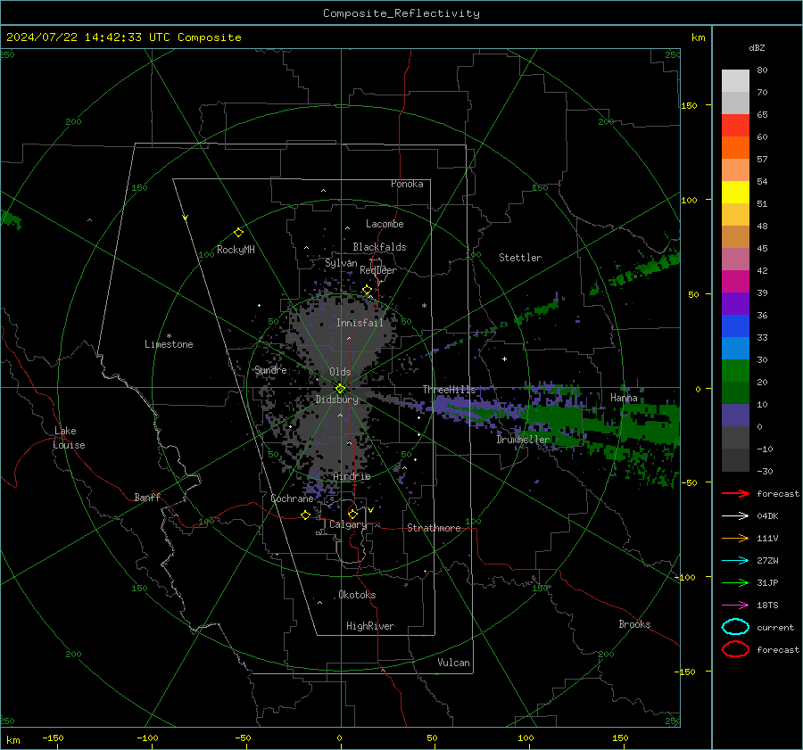Screen dimensions: 803x750
Task: Select the purple swatch in dBZ scale
Action: pos(735,303)
